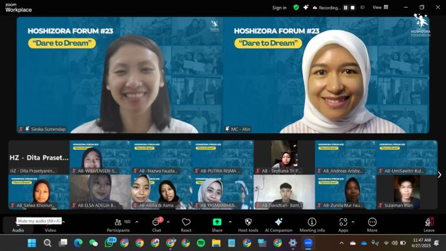This screenshot has height=251, width=446.
Task: Open the taskbar clock and date
Action: click(422, 243)
